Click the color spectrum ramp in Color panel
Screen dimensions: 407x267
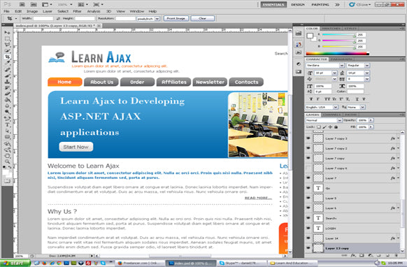tap(338, 54)
